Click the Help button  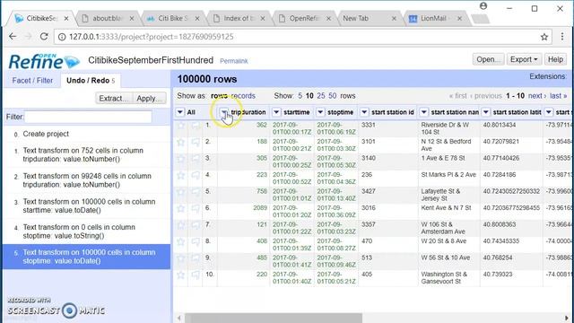pos(555,59)
